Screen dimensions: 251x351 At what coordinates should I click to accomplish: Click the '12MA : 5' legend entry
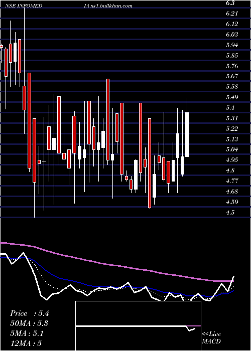click(x=26, y=343)
